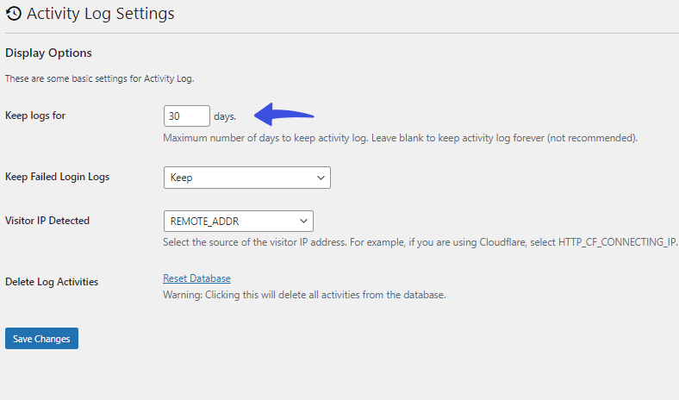Focus the Keep logs for days field
Screen dimensions: 679x400
[x=187, y=116]
